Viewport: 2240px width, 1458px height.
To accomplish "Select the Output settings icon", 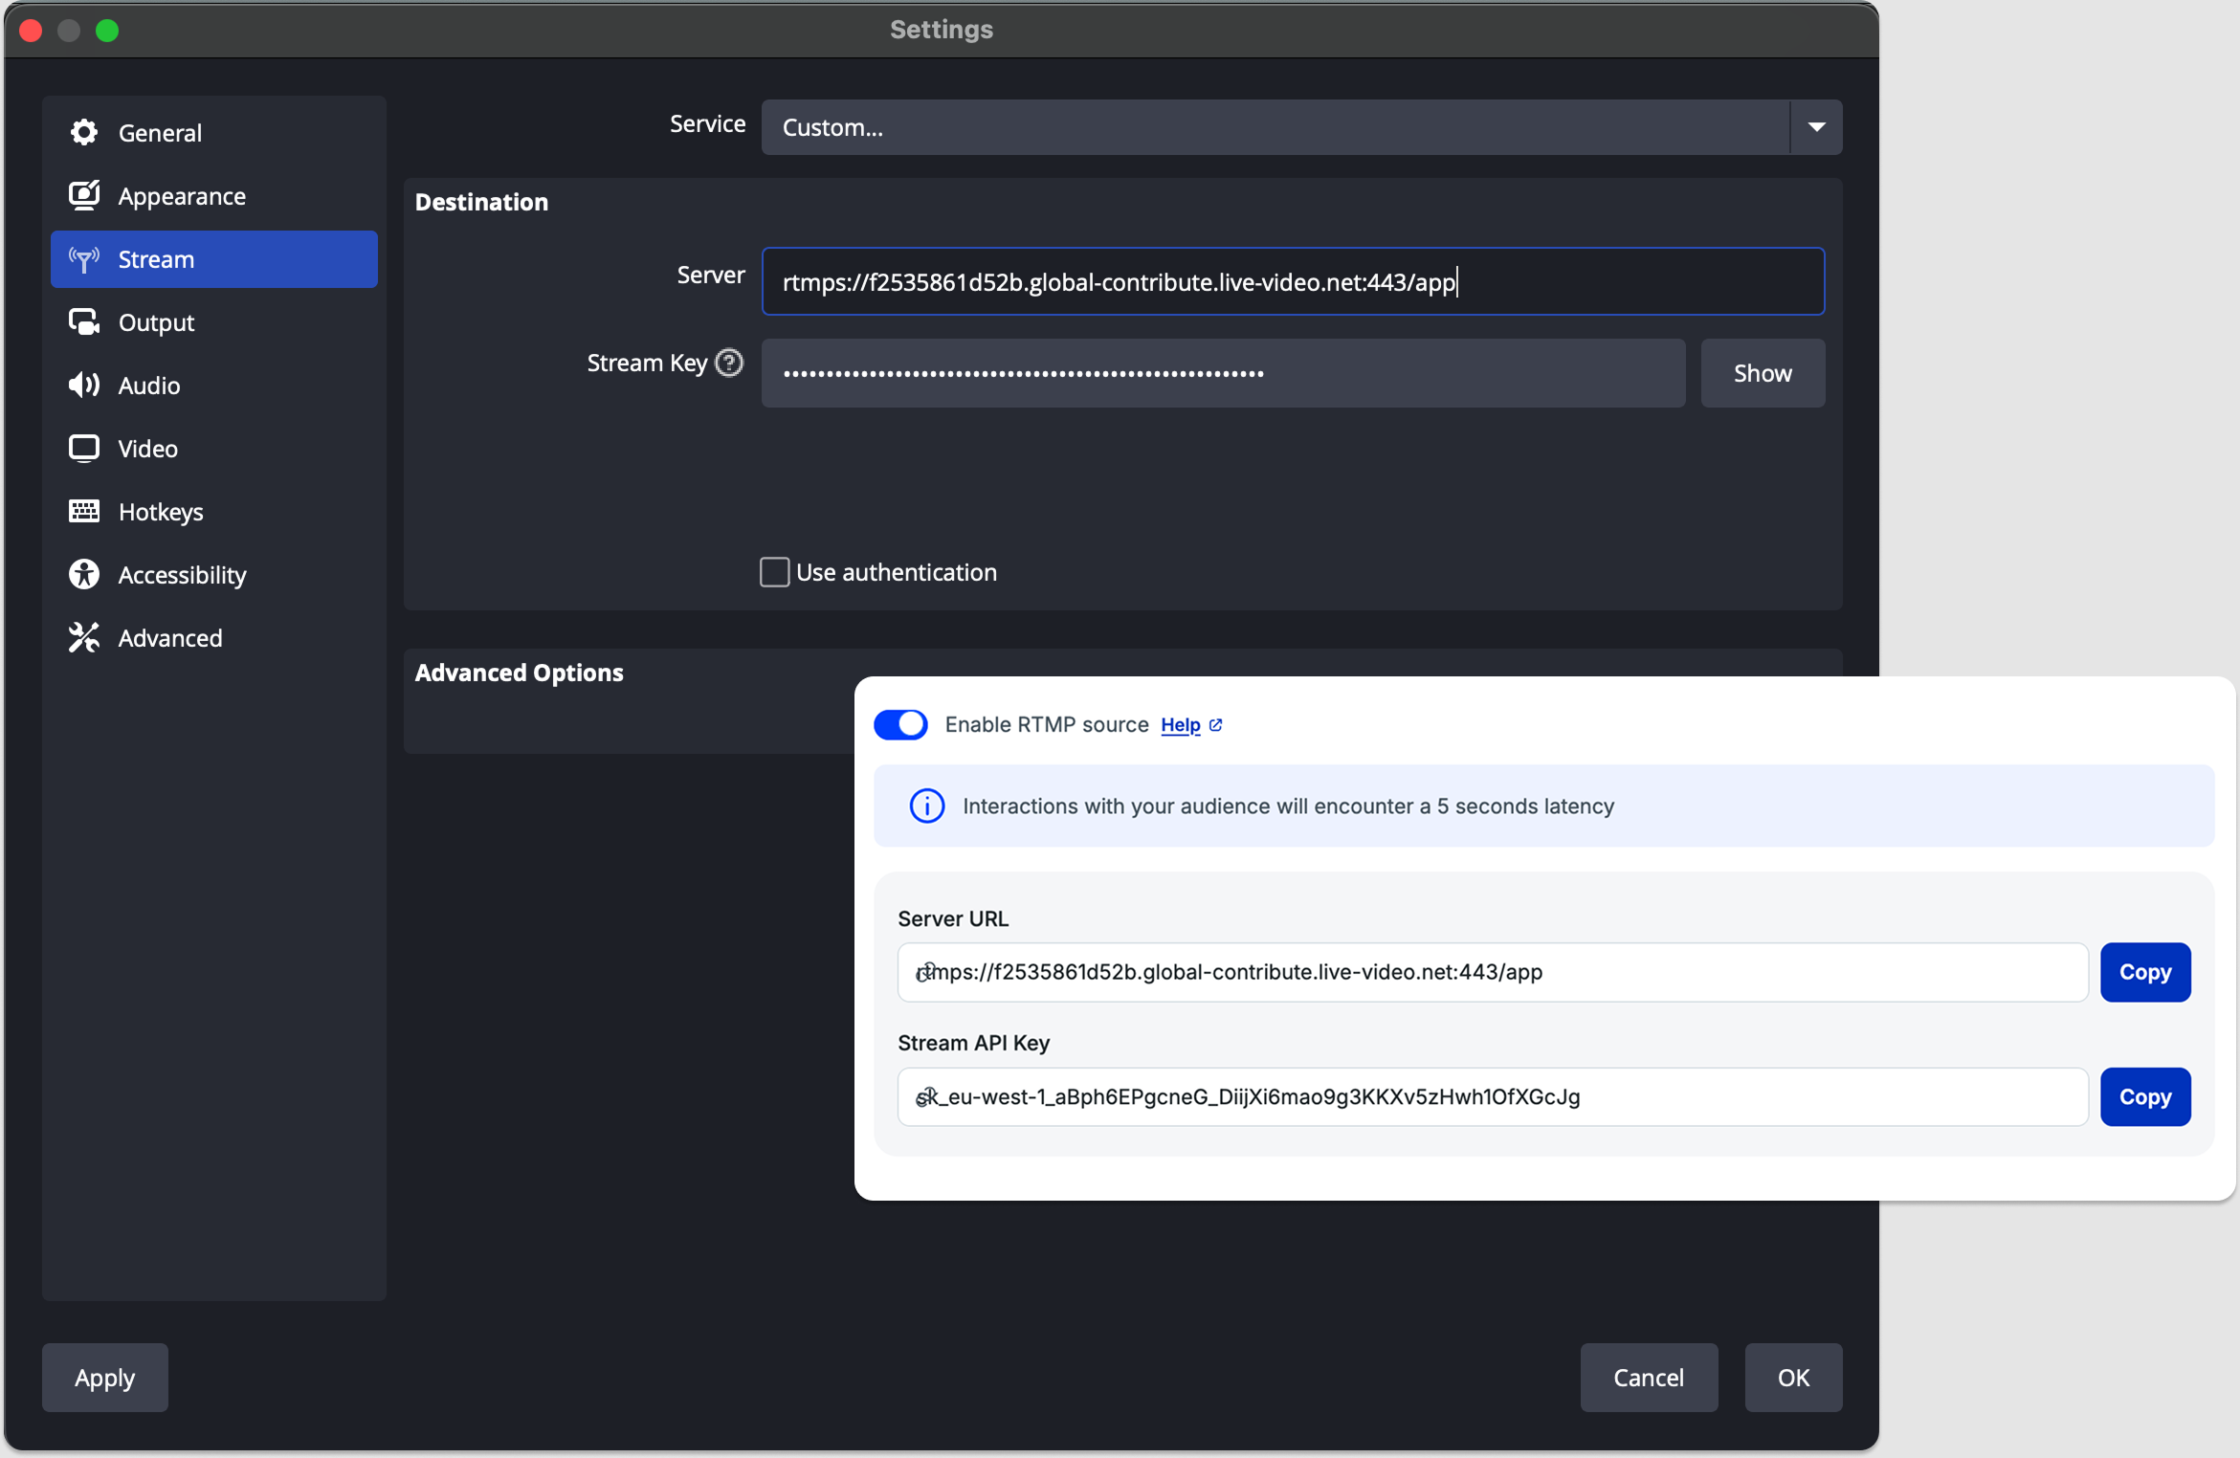I will point(83,321).
